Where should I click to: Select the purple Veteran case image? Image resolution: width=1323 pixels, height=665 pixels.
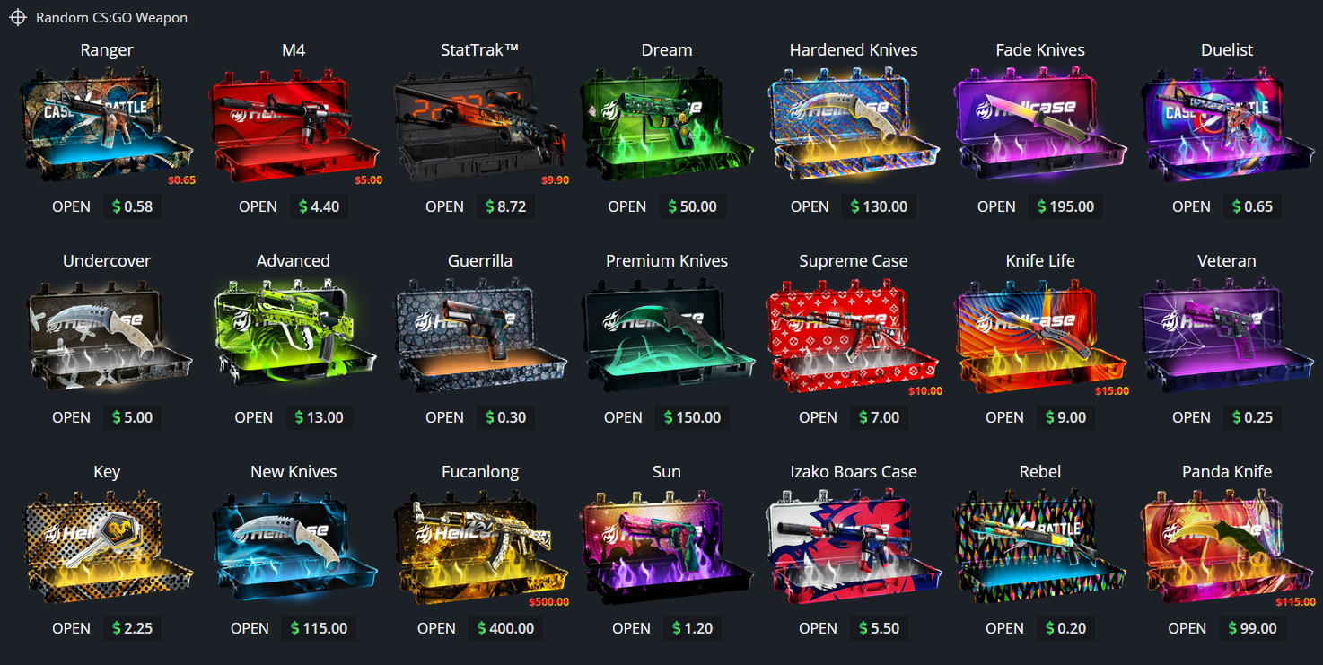pyautogui.click(x=1227, y=336)
